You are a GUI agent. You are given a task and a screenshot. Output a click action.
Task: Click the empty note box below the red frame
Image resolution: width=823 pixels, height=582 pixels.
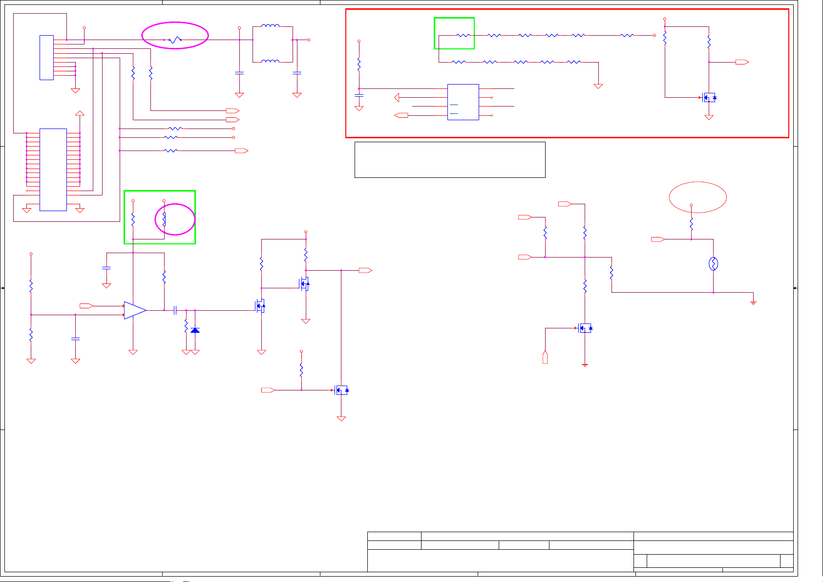tap(450, 160)
